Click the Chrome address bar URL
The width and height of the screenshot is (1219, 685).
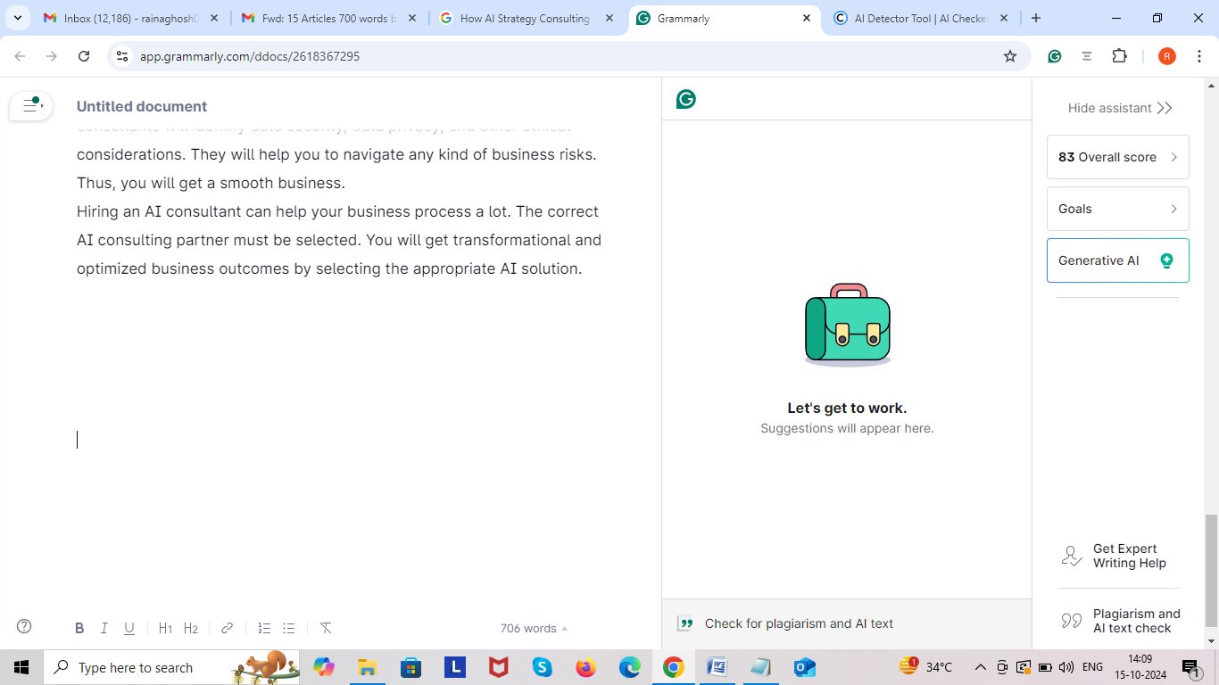click(x=250, y=56)
